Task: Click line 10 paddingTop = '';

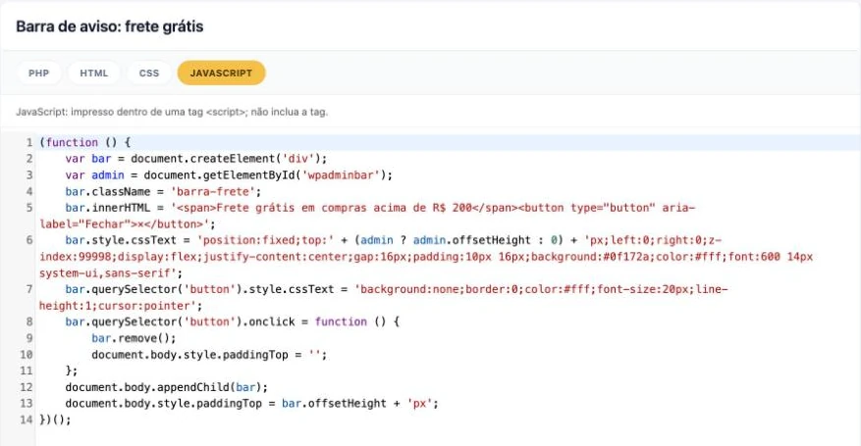Action: pos(209,355)
